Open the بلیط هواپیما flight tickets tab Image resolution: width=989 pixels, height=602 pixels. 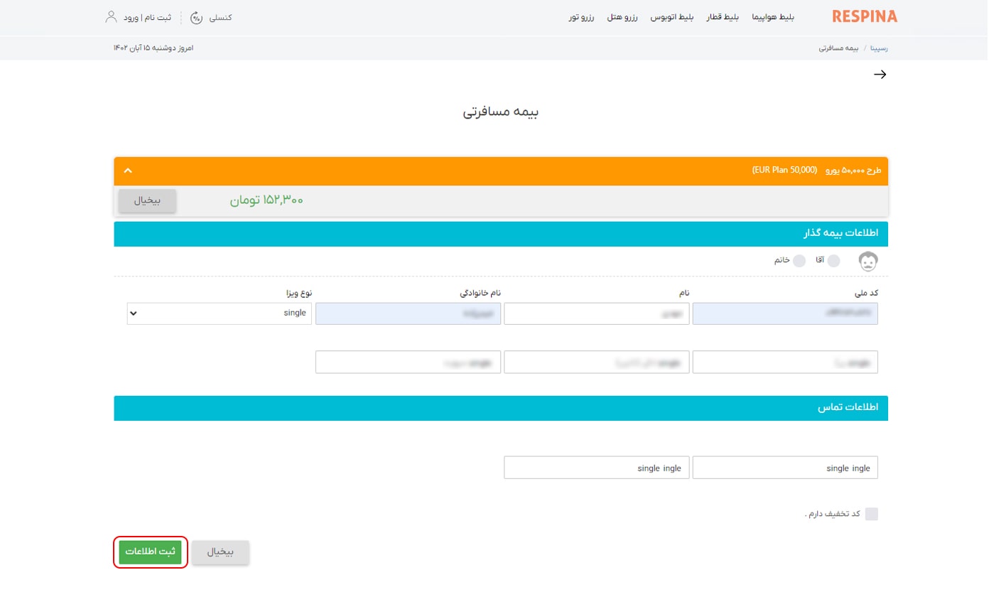tap(773, 16)
